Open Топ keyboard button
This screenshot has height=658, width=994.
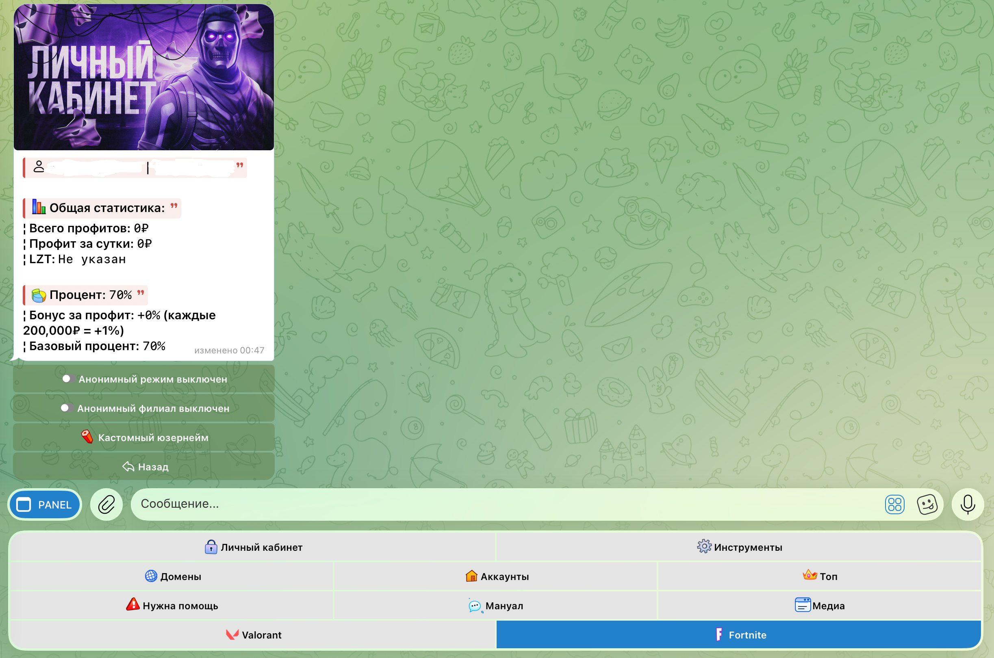[x=819, y=577]
